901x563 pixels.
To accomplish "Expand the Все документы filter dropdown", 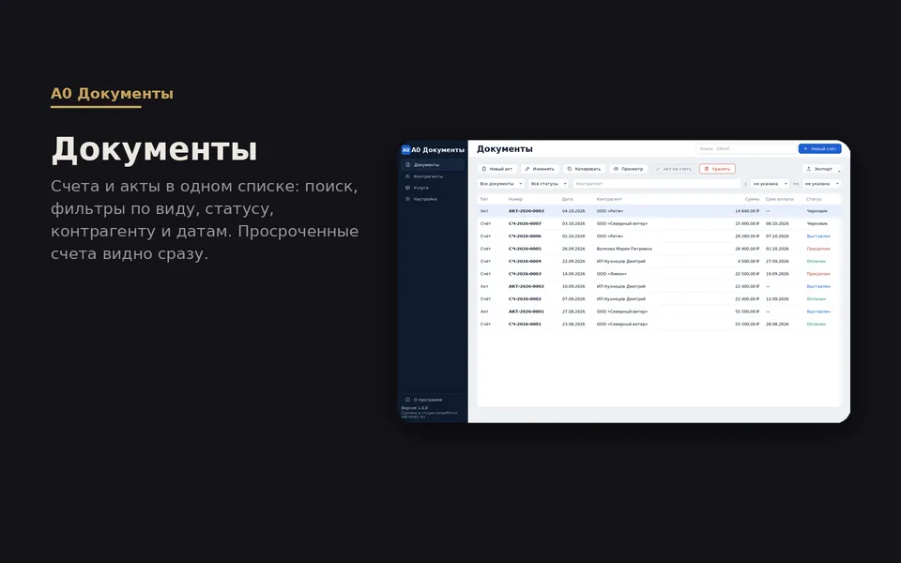I will point(501,184).
